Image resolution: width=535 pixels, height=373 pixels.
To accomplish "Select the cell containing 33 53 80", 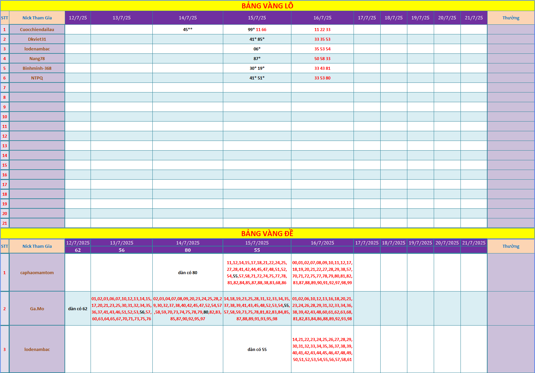I will tap(322, 78).
